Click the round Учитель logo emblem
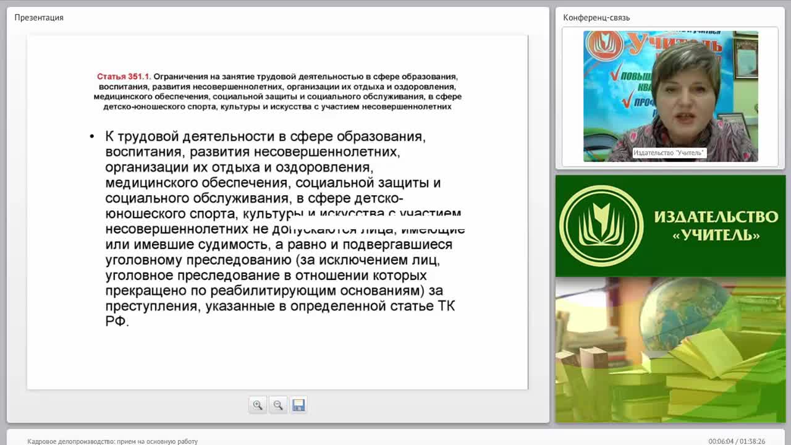Viewport: 791px width, 445px height. (x=601, y=226)
